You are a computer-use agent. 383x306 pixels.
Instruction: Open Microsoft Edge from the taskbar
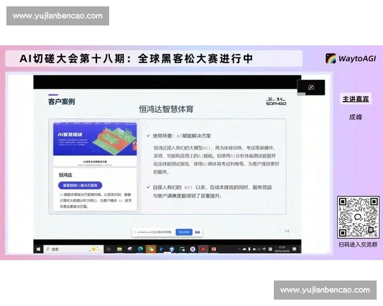(140, 249)
